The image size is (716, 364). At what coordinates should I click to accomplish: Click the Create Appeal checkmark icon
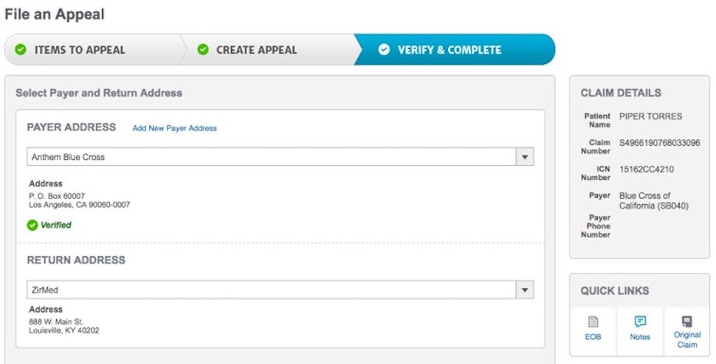[202, 50]
